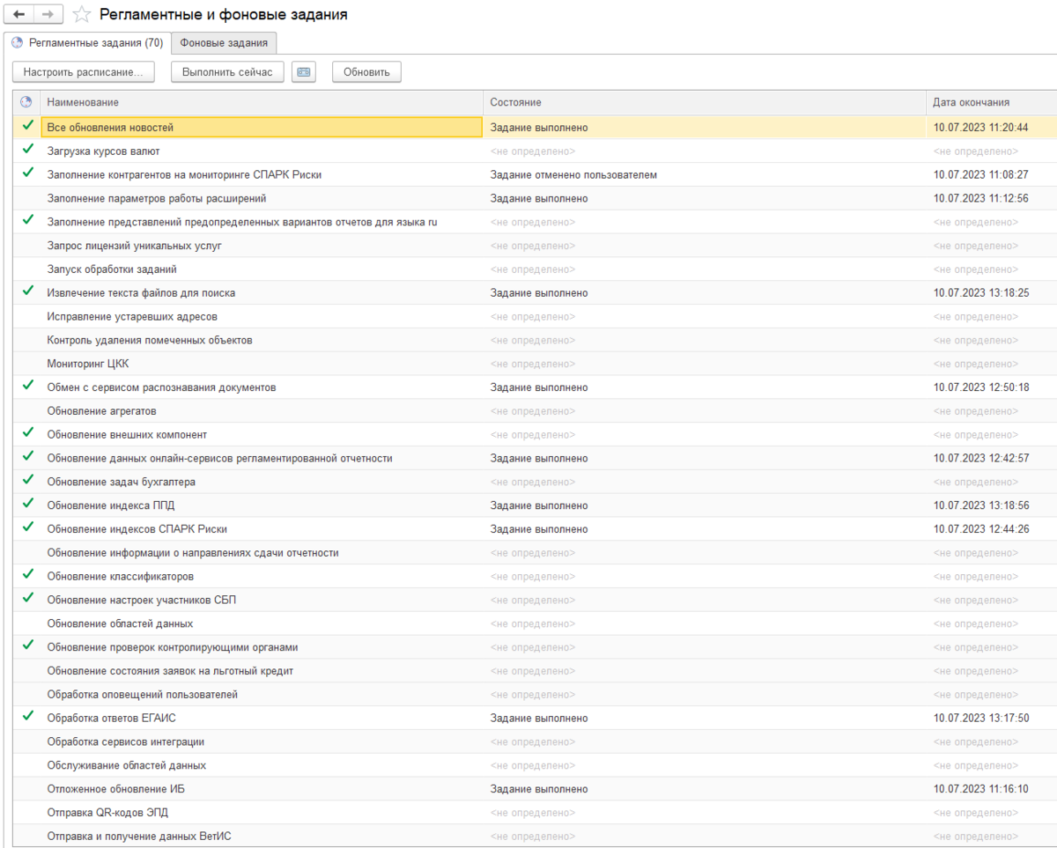Click checkmark of Извлечение текста файлов row
1057x848 pixels.
coord(27,292)
